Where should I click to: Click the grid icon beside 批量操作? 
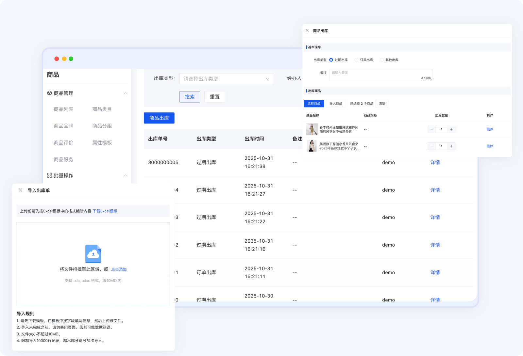click(x=49, y=175)
